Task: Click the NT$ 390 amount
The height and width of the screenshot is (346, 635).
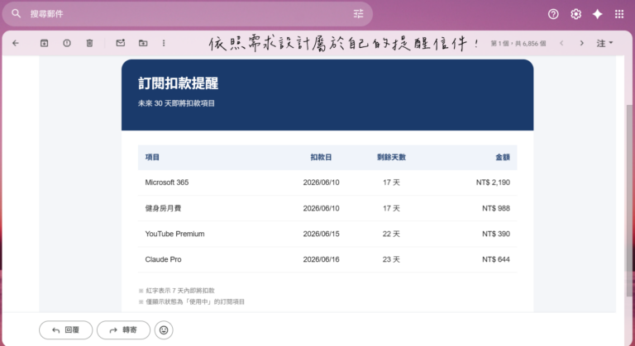Action: 496,234
